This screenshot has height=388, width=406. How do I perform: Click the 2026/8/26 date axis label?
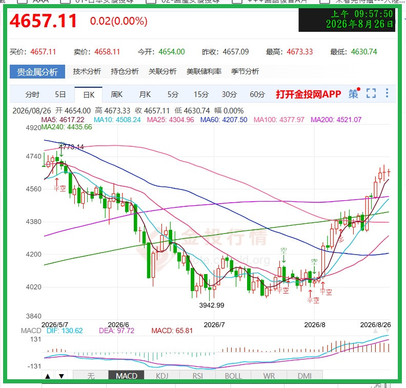(x=375, y=325)
